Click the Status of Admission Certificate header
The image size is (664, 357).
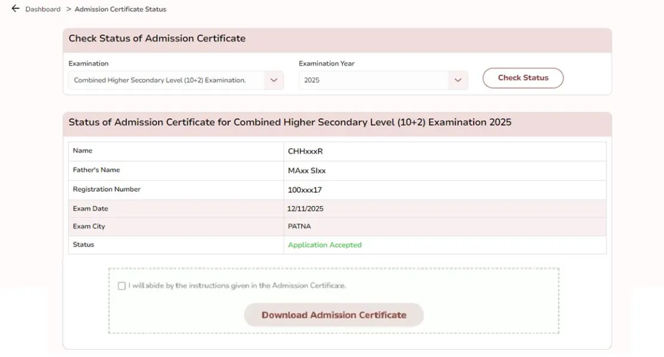290,123
